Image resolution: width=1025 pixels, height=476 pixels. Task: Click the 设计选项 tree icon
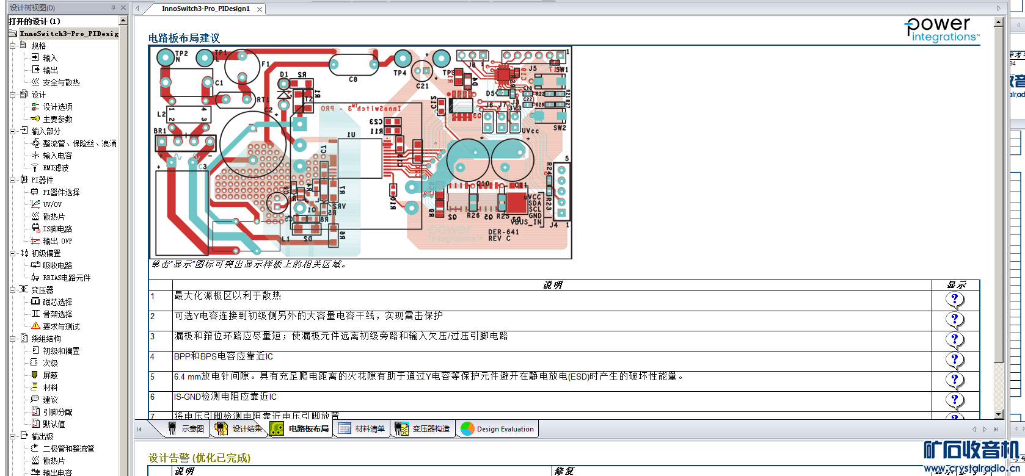(35, 106)
